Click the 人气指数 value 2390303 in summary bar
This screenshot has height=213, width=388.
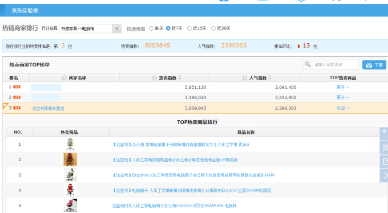pos(233,46)
